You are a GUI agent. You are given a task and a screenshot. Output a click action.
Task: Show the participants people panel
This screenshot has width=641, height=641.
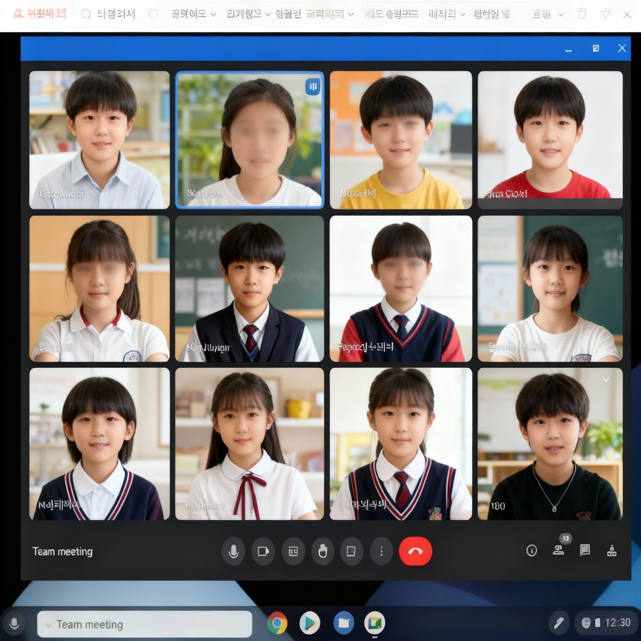point(558,551)
